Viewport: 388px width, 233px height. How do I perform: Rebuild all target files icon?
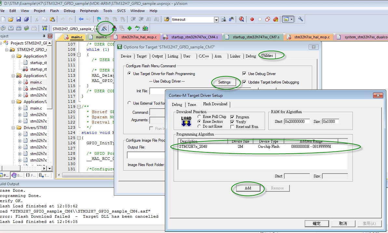point(19,29)
